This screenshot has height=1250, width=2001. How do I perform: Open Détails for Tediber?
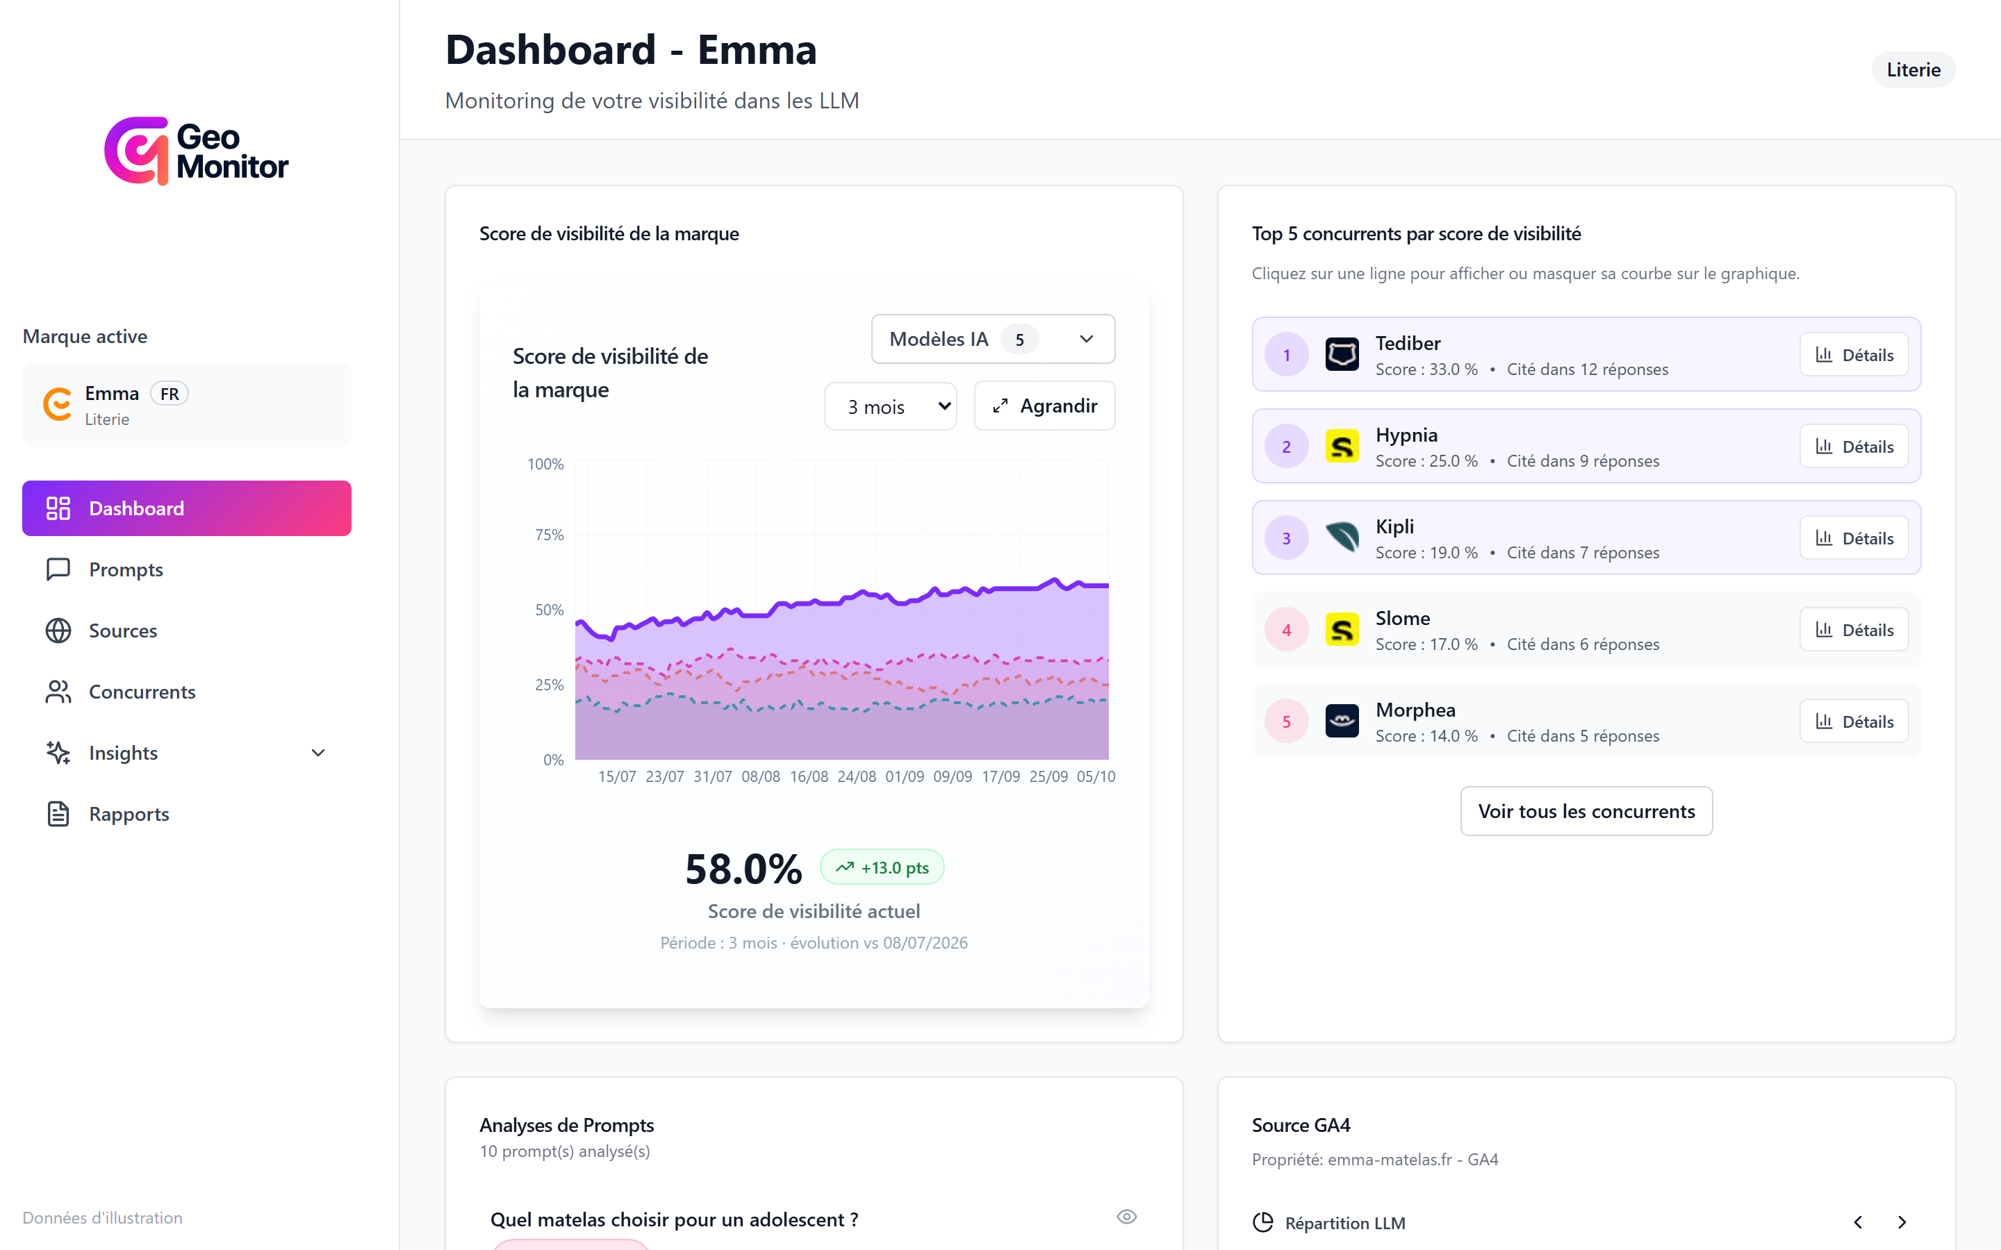[1854, 355]
